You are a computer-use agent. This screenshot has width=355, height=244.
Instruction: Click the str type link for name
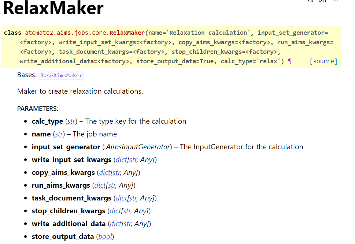point(59,134)
